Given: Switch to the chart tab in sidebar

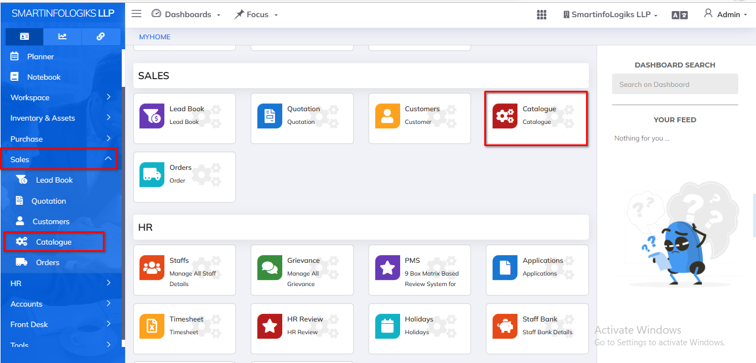Looking at the screenshot, I should [63, 37].
